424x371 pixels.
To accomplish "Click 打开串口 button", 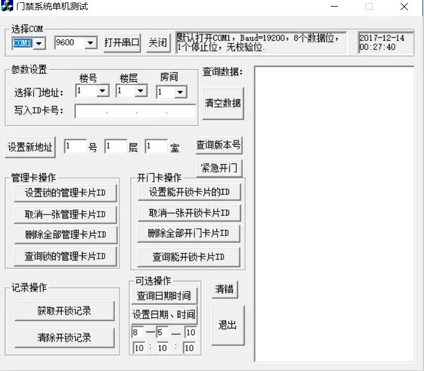I will coord(122,42).
